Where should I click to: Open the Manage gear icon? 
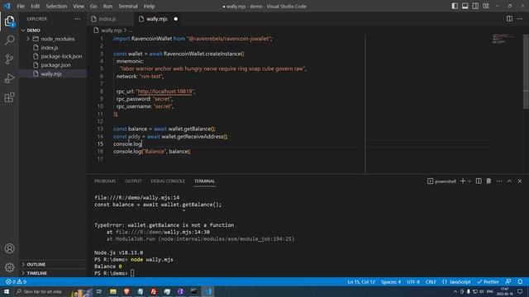pyautogui.click(x=9, y=267)
